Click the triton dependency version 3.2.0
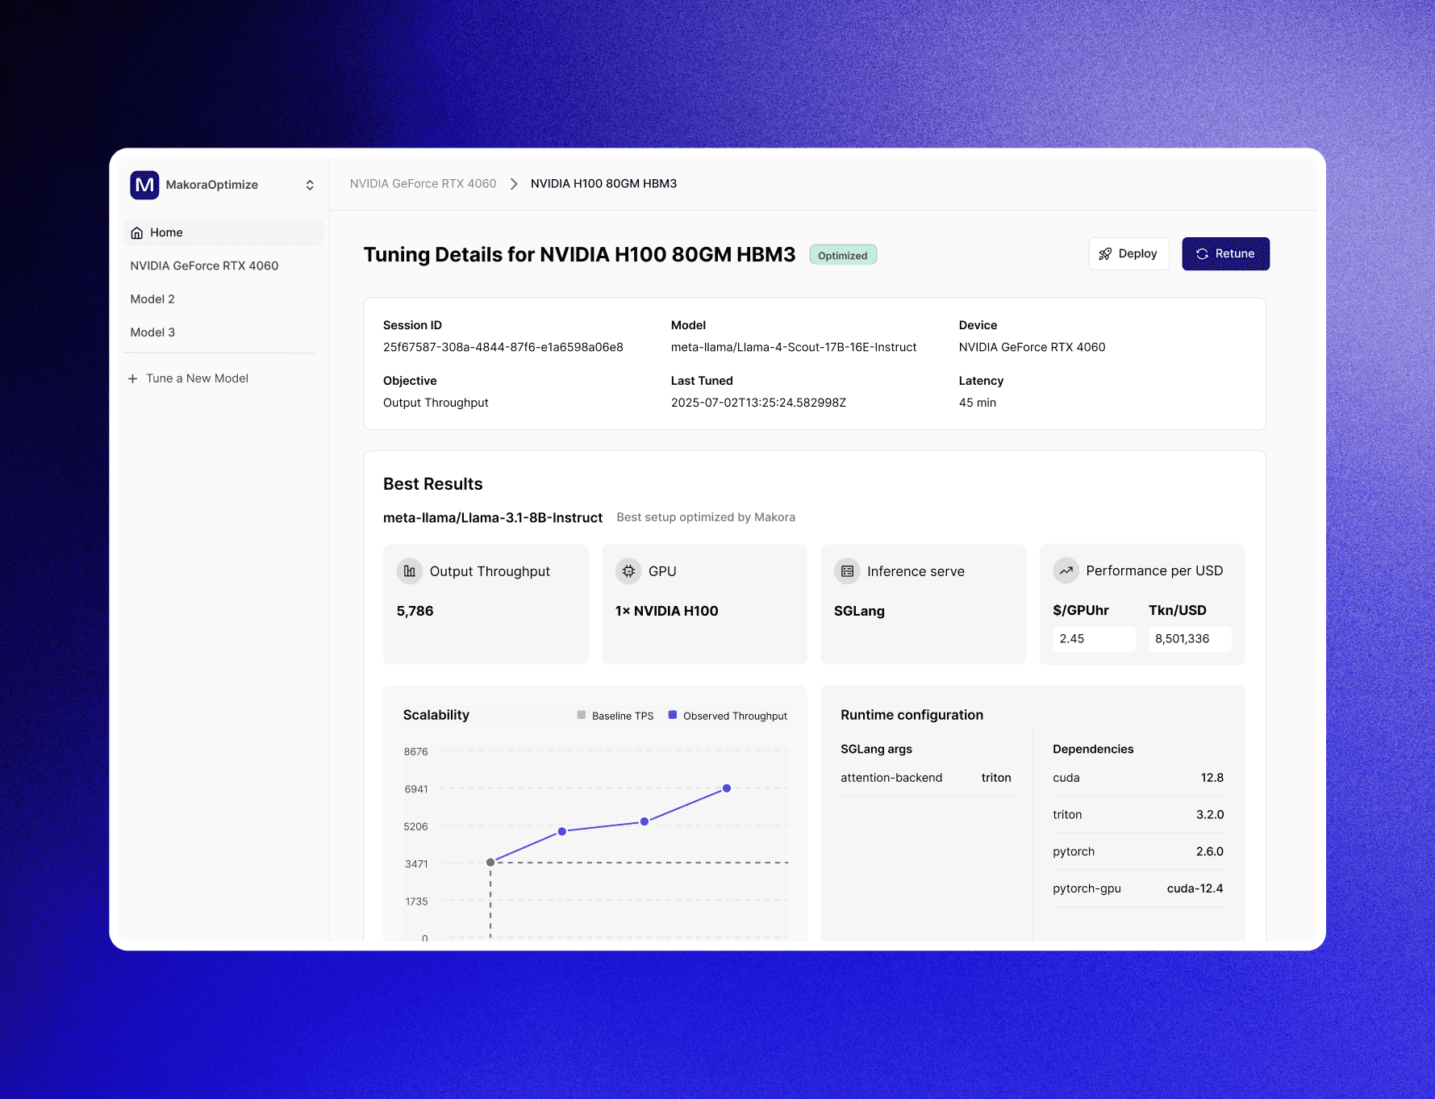 (x=1210, y=815)
